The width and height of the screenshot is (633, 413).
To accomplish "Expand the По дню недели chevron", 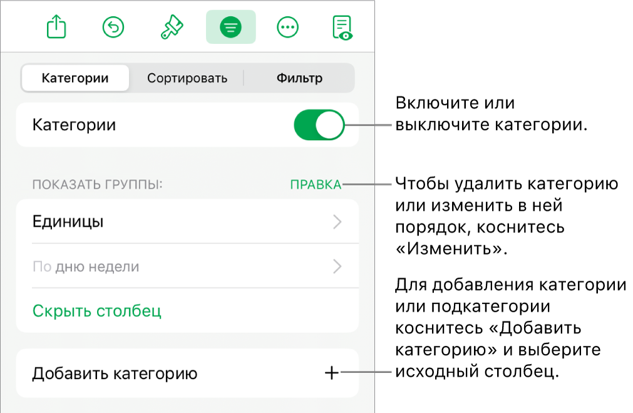I will (x=337, y=267).
